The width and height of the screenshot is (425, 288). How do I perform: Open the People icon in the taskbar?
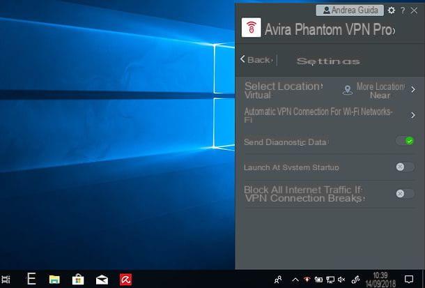(278, 280)
